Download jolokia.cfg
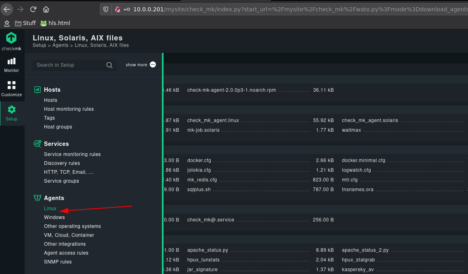468x274 pixels. click(199, 170)
